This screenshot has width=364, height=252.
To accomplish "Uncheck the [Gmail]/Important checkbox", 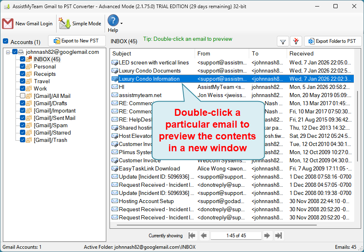I will pyautogui.click(x=22, y=111).
